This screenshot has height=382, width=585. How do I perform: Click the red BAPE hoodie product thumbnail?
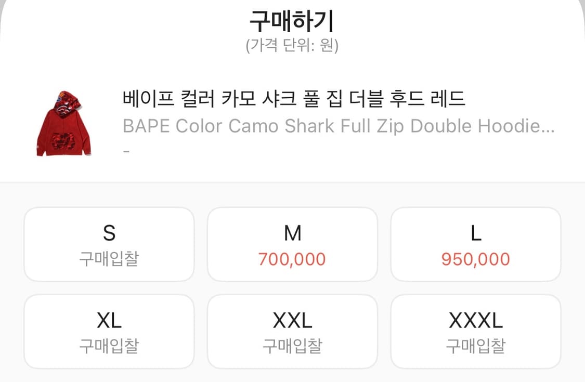pos(63,120)
